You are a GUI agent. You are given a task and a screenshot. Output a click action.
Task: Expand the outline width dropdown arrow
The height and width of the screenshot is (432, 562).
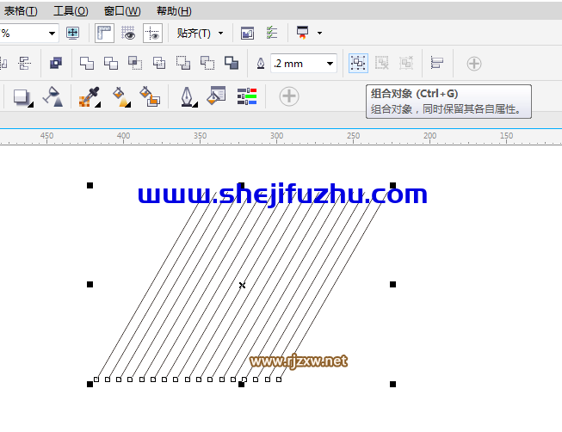[x=330, y=64]
